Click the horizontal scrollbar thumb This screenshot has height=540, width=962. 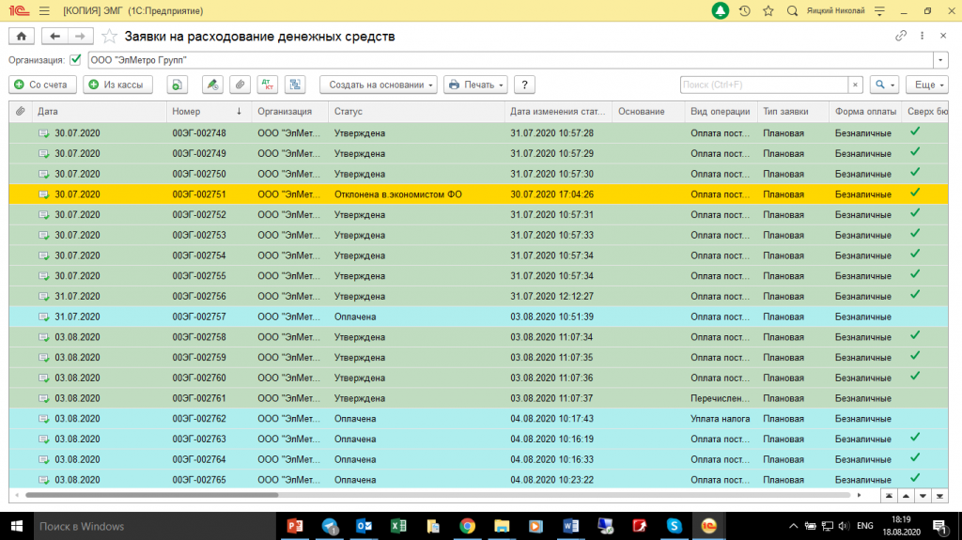coord(151,495)
